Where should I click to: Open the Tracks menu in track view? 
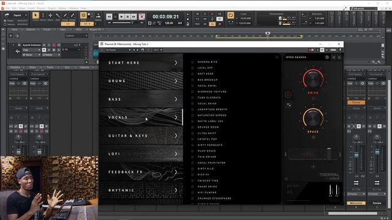coord(48,29)
